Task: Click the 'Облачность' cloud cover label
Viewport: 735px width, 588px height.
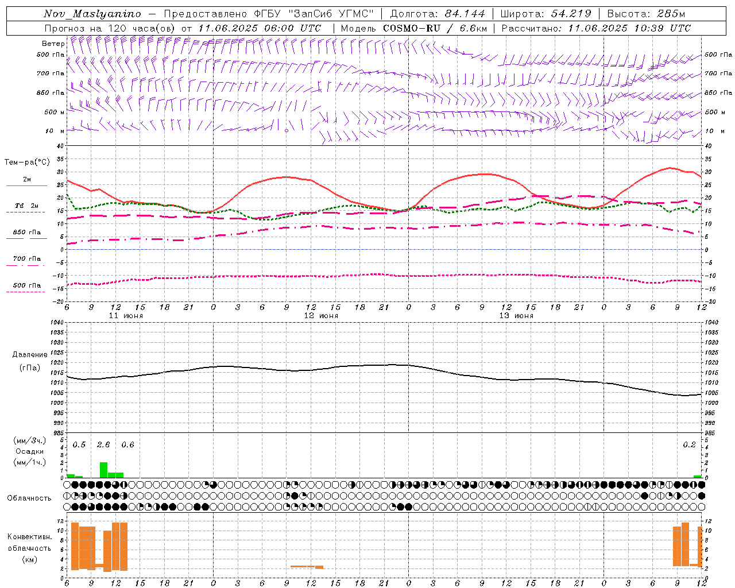Action: 29,498
